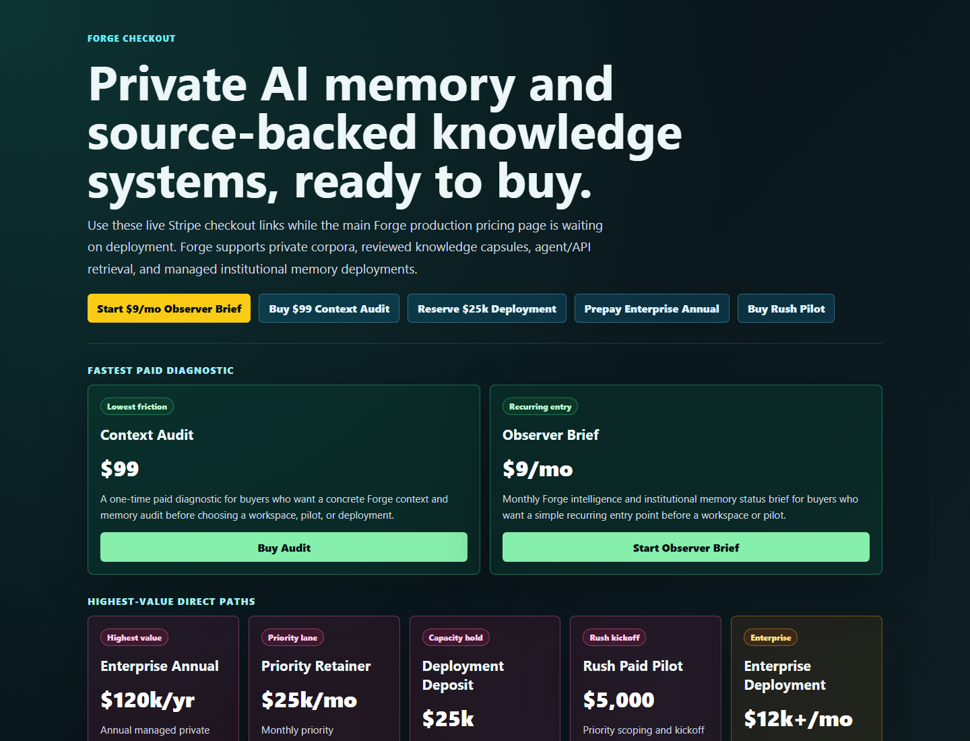Click the Reserve $25k Deployment button
The image size is (970, 741).
(x=487, y=309)
